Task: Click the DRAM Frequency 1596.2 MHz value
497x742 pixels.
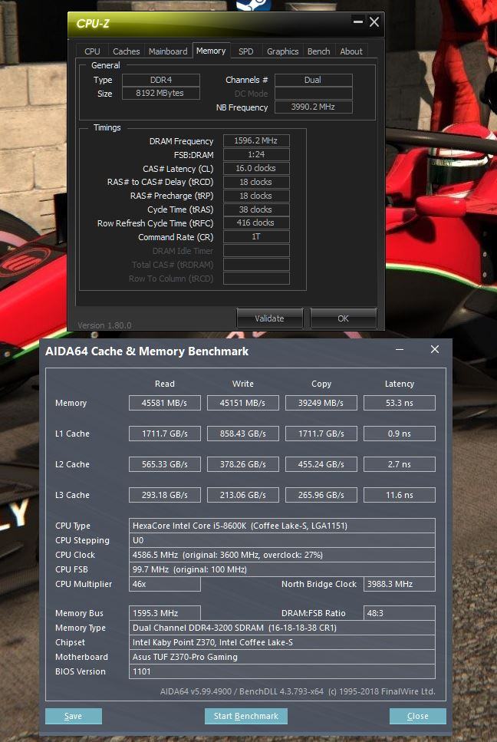Action: coord(256,140)
